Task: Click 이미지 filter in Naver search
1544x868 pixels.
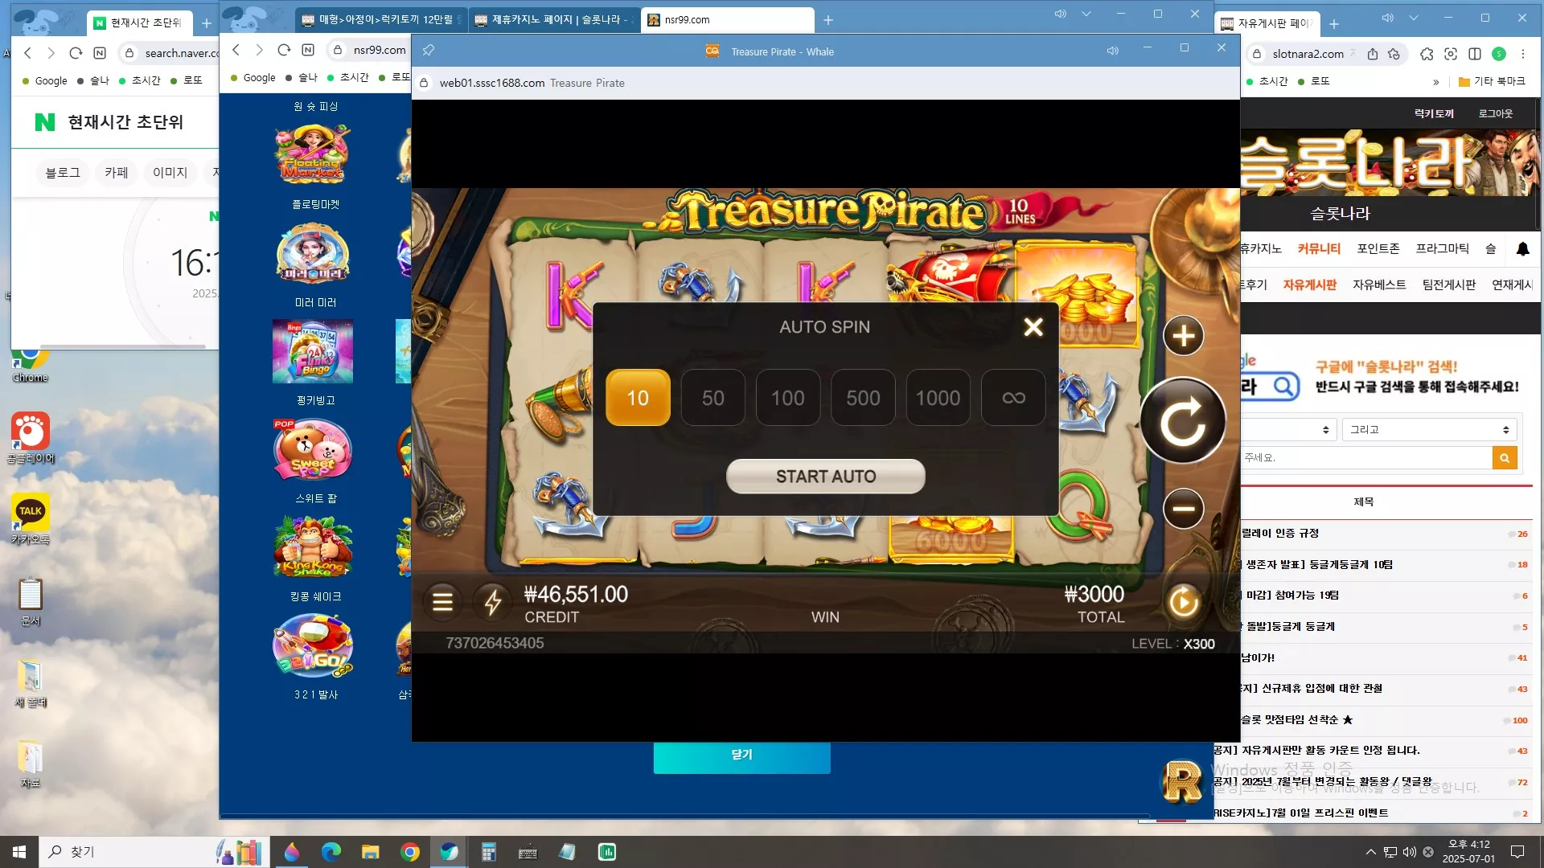Action: click(x=170, y=173)
